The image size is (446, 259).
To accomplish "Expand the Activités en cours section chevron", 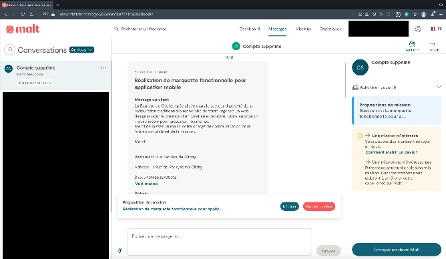I will pos(439,87).
